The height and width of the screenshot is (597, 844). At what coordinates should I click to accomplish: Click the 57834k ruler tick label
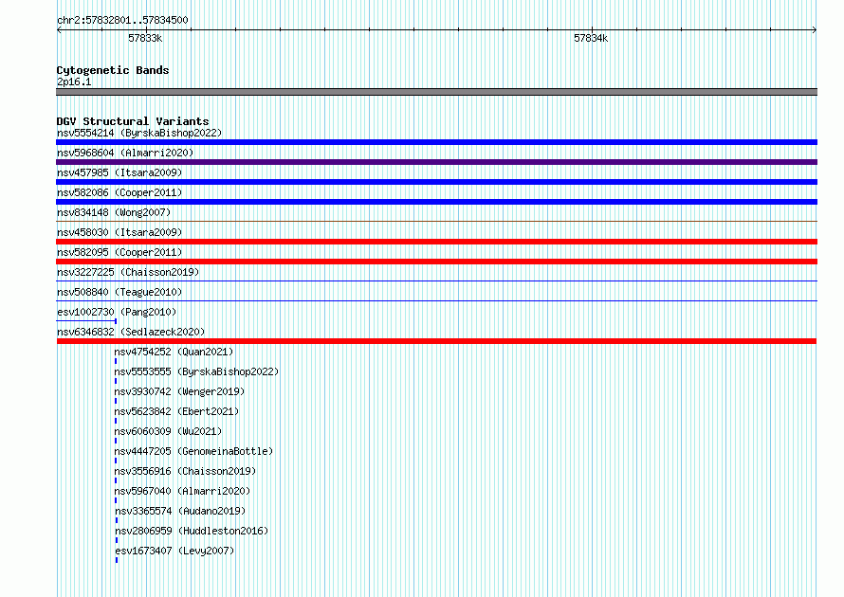[x=591, y=38]
